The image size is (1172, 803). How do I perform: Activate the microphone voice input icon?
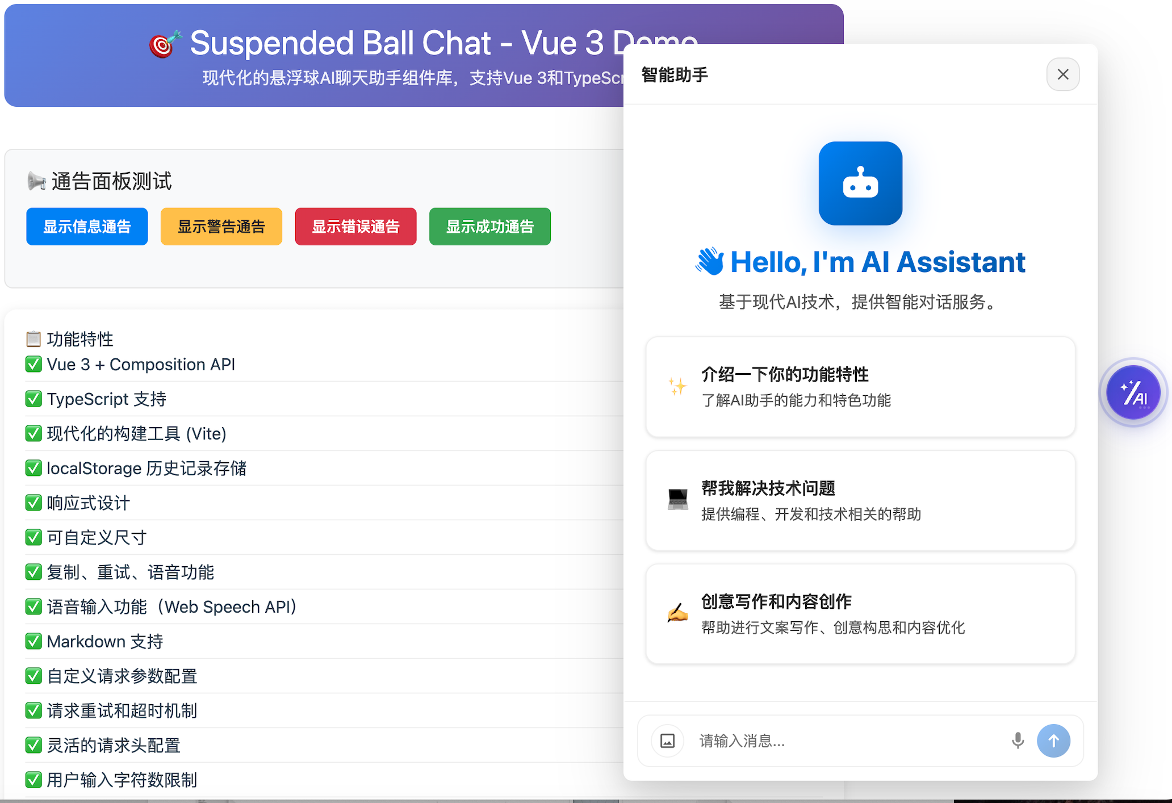coord(1018,741)
